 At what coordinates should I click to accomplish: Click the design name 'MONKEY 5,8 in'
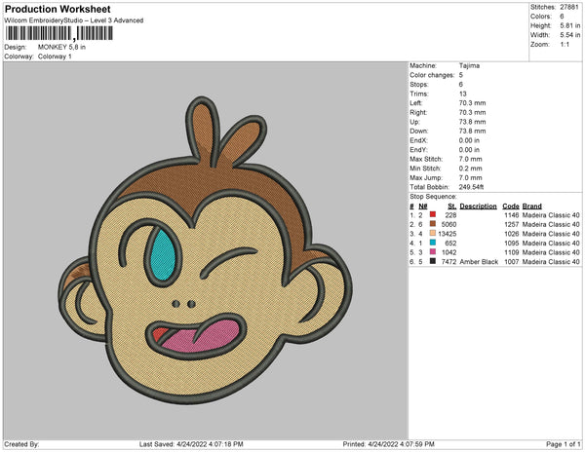[61, 47]
